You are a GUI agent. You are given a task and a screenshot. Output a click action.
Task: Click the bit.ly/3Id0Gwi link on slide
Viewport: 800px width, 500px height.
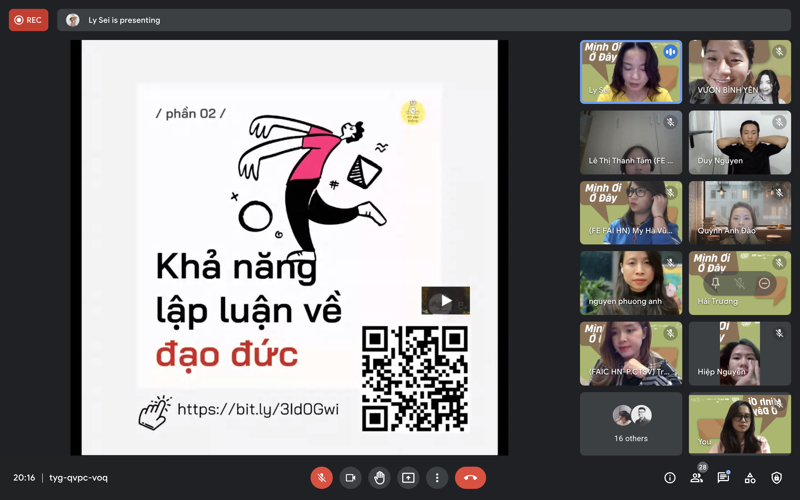coord(258,409)
